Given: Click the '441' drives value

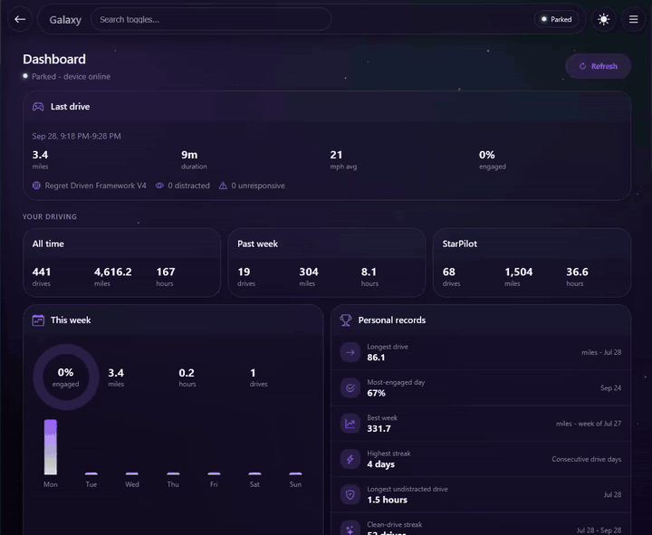Looking at the screenshot, I should 42,272.
